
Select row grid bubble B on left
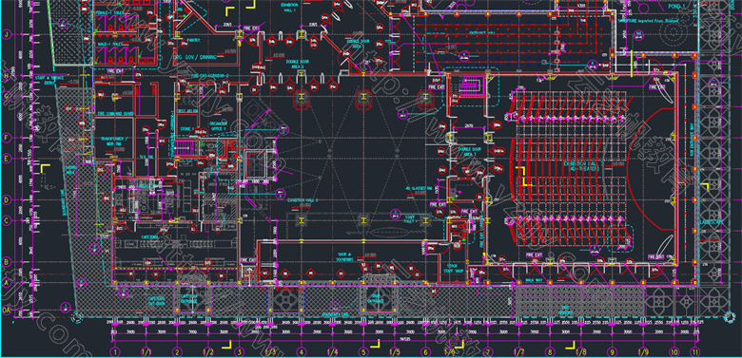[7, 262]
